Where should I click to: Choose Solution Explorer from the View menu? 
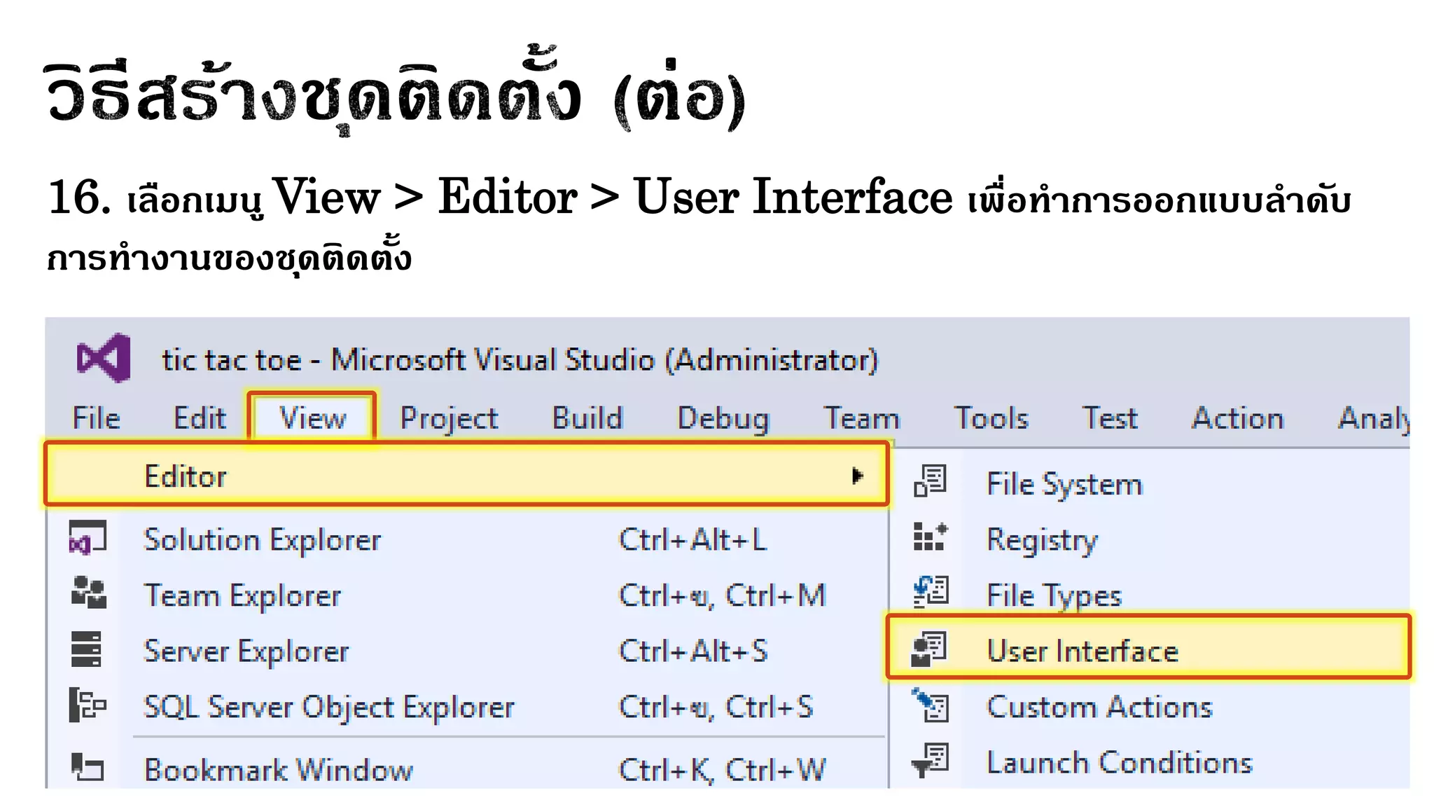[466, 539]
